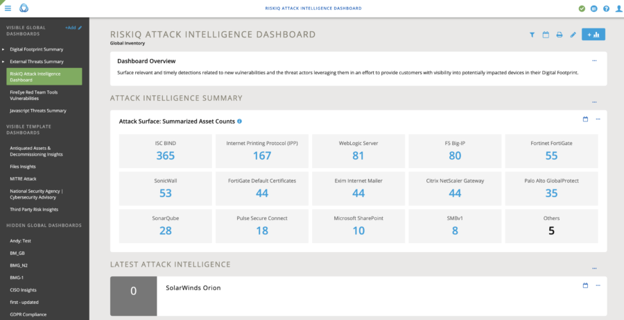Expand Digital Footprint Summary arrow
This screenshot has width=624, height=320.
point(3,49)
